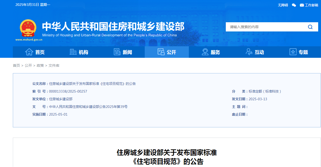Image resolution: width=321 pixels, height=167 pixels.
Task: Click the work mailbox envelope icon
Action: [x=302, y=5]
